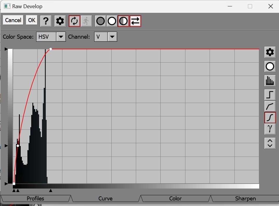Image resolution: width=279 pixels, height=206 pixels.
Task: Click the third input triangle marker
Action: pos(51,191)
